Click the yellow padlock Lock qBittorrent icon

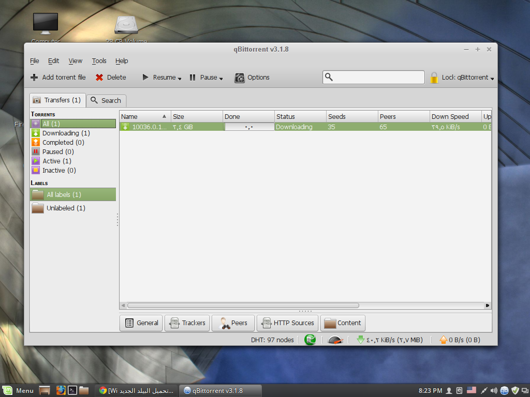point(434,78)
